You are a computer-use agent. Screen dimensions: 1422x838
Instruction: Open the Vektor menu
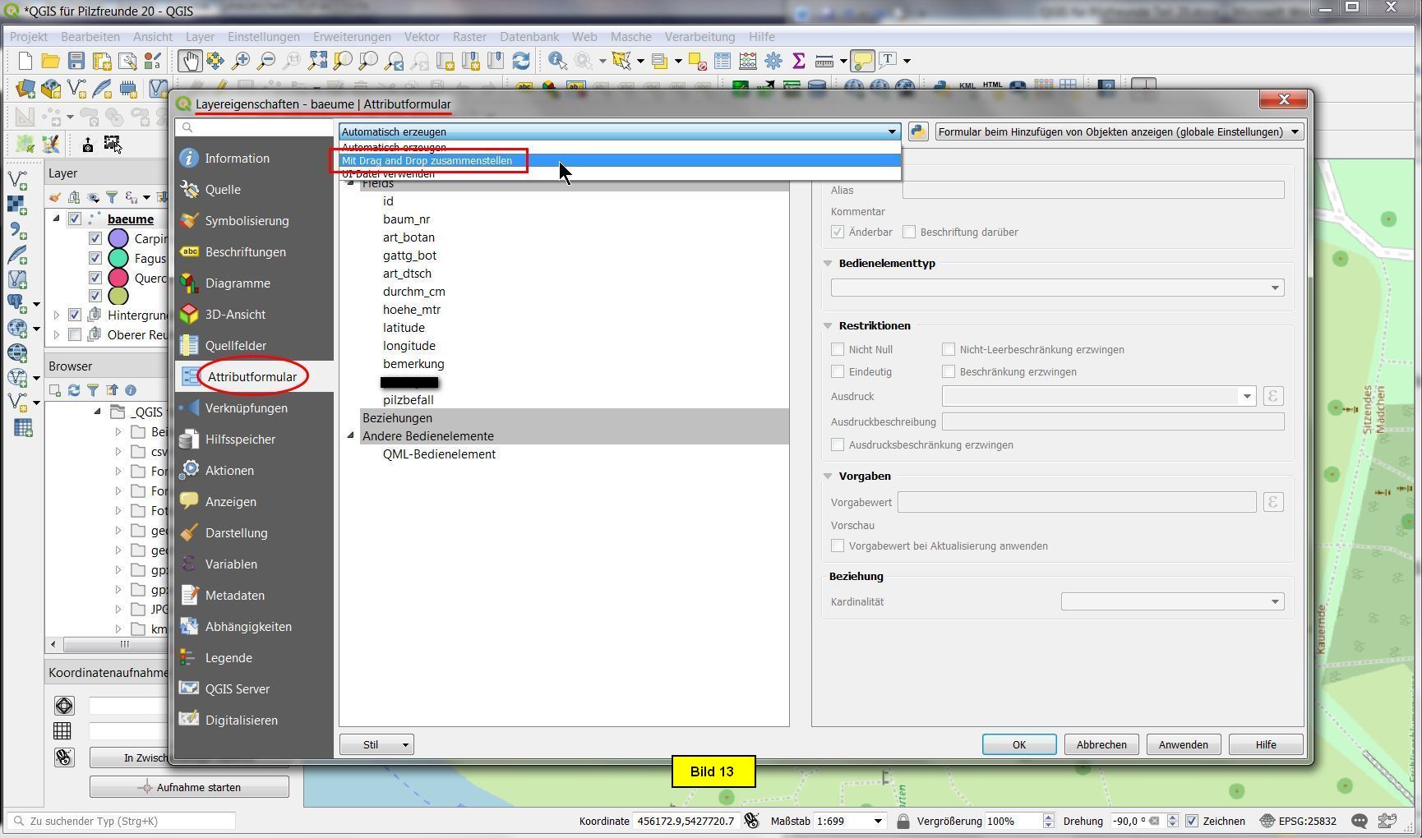[421, 37]
